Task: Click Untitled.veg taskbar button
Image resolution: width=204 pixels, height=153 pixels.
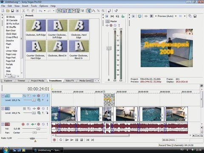Action: click(48, 150)
